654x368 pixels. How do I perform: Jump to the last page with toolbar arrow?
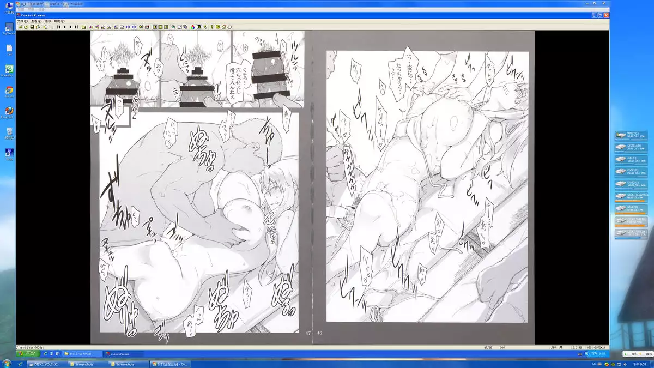point(76,26)
